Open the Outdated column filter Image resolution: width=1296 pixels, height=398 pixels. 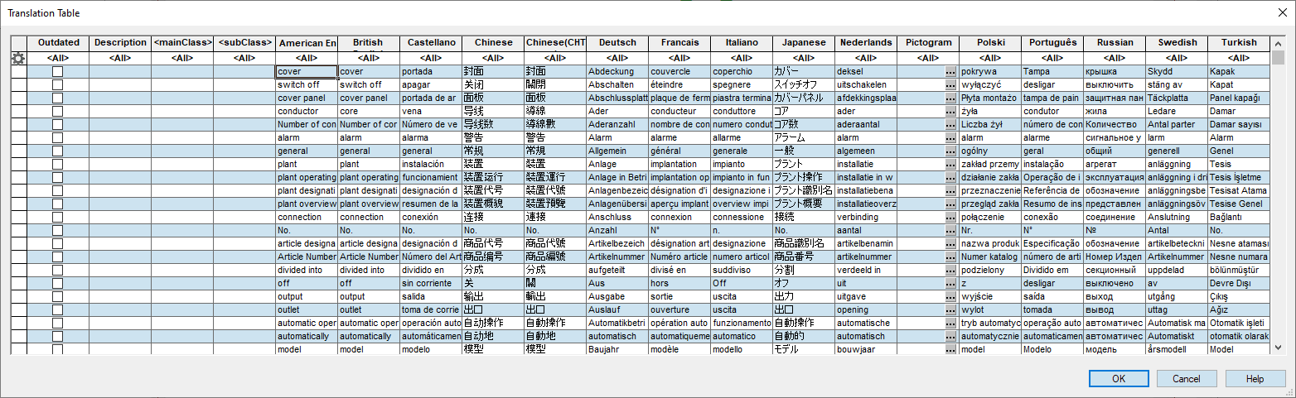58,58
